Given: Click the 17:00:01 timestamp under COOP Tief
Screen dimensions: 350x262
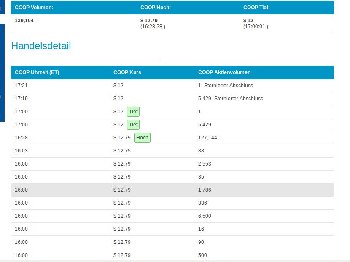Looking at the screenshot, I should pos(256,27).
